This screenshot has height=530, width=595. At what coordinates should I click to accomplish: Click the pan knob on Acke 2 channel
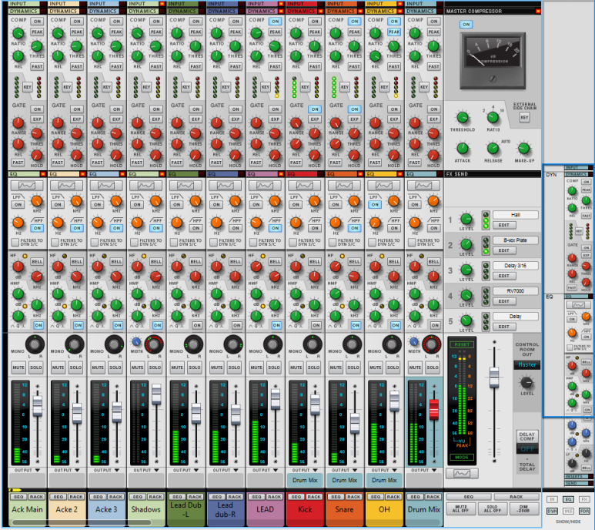tap(75, 344)
